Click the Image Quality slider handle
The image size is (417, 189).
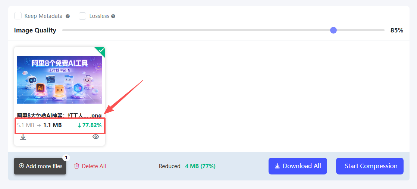click(x=333, y=30)
